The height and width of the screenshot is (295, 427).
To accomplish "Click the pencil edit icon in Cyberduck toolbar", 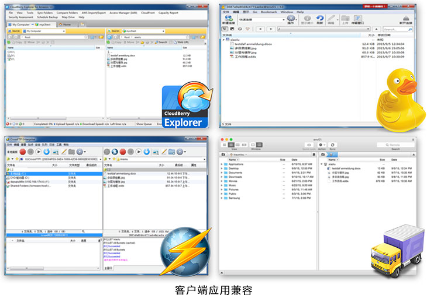I will [x=331, y=19].
